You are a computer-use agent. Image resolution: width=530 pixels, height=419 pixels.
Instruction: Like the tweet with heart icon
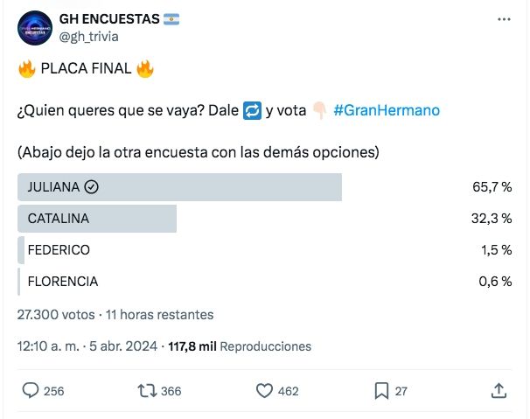pos(265,390)
